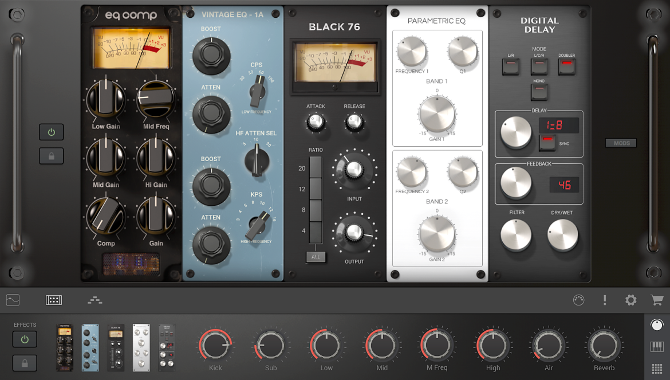Click the Vintage EQ CPS low frequency switch

[258, 91]
